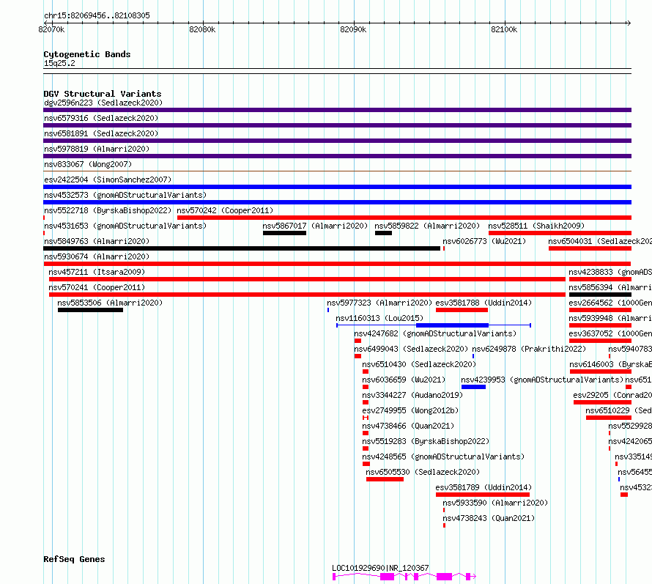
Task: Click the nsv6510430 (Sedlazeck2020) label
Action: pos(419,364)
